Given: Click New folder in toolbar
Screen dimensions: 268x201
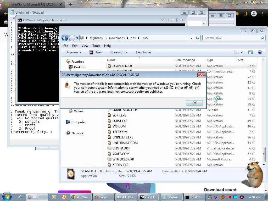Looking at the screenshot, I should (x=143, y=52).
